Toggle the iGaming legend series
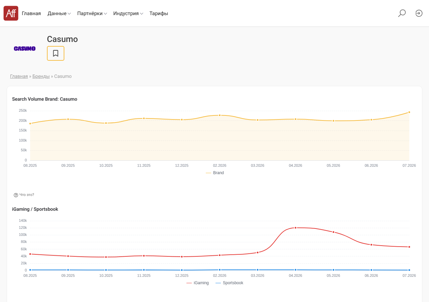The height and width of the screenshot is (302, 429). click(197, 283)
